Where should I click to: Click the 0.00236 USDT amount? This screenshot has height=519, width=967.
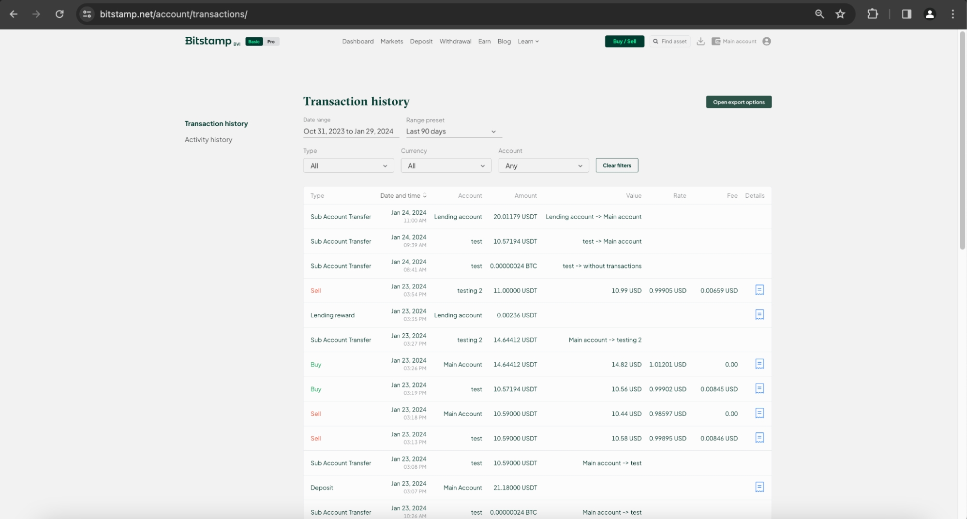tap(517, 315)
